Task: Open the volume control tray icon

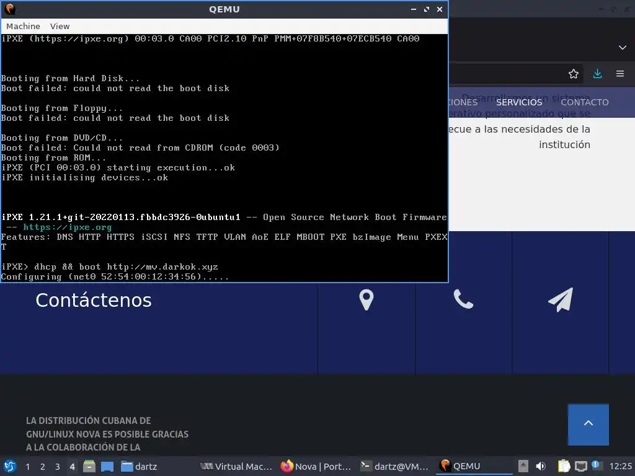Action: (x=541, y=466)
